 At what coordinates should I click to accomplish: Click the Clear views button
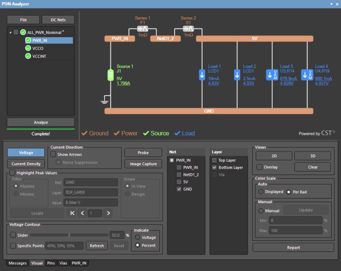313,167
